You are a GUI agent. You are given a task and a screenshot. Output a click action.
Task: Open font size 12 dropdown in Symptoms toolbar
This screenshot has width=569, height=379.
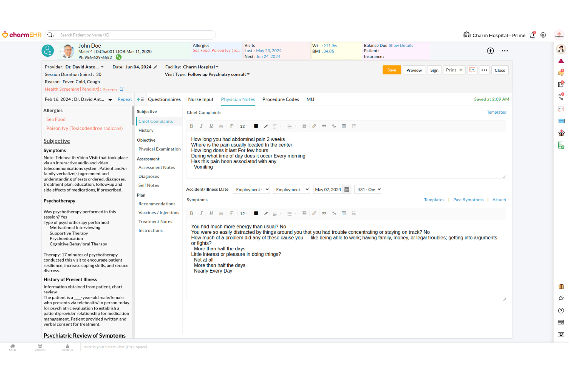pyautogui.click(x=243, y=213)
